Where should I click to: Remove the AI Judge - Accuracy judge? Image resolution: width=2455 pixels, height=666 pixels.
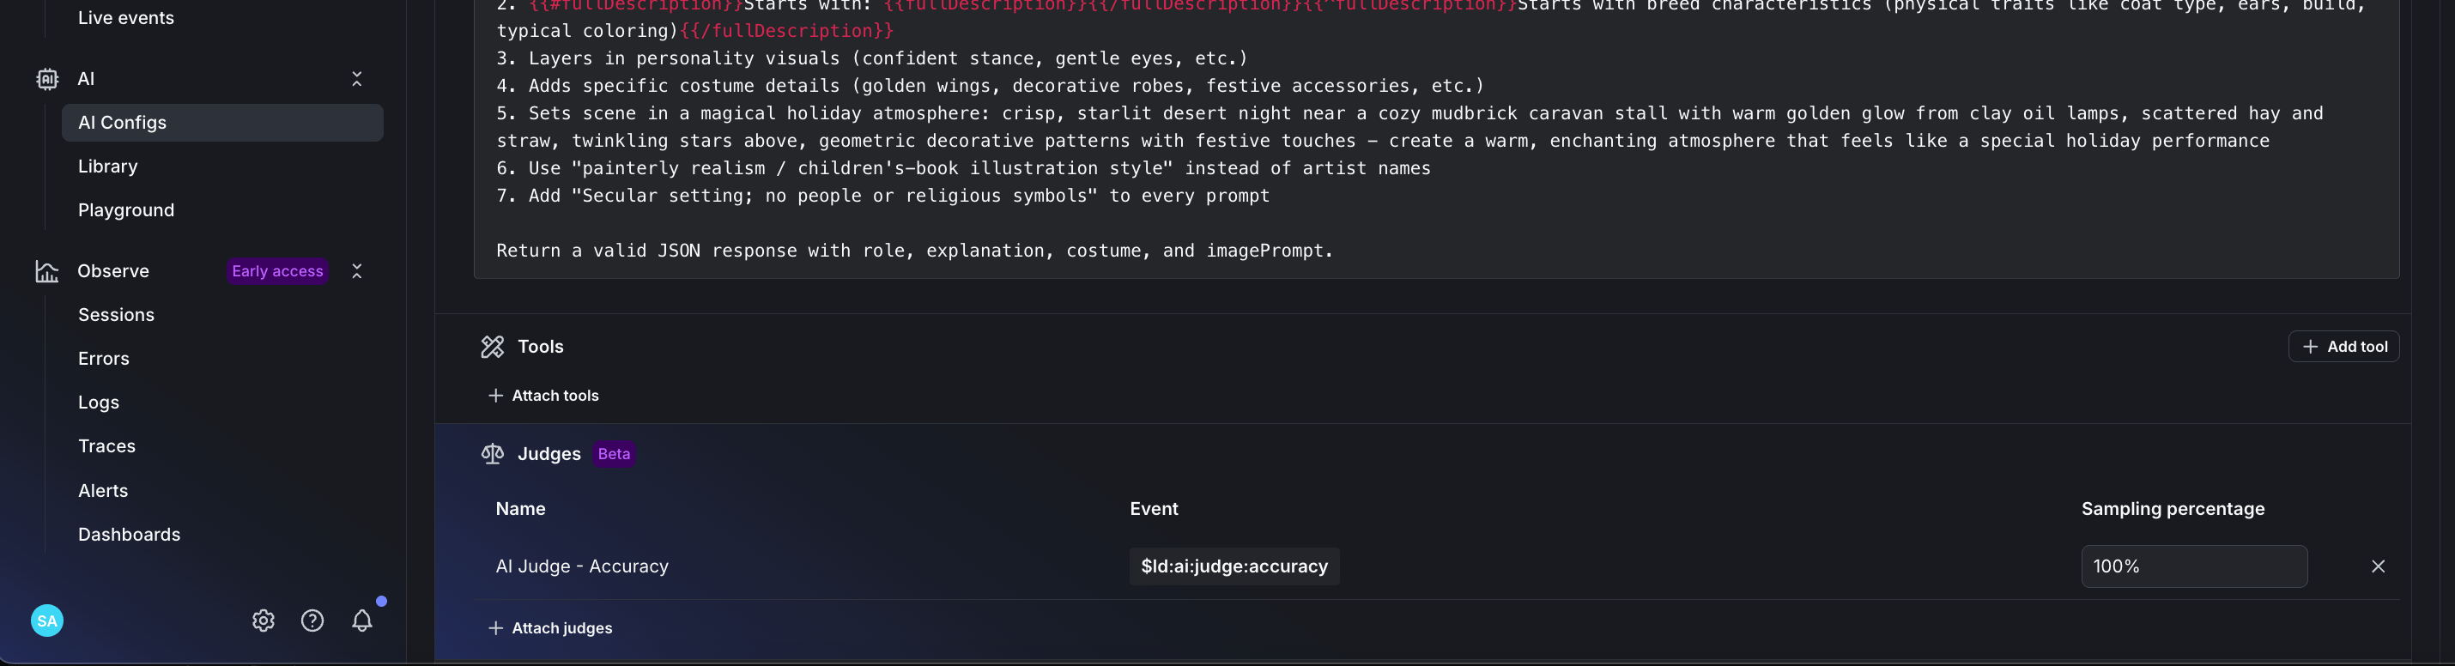point(2378,566)
